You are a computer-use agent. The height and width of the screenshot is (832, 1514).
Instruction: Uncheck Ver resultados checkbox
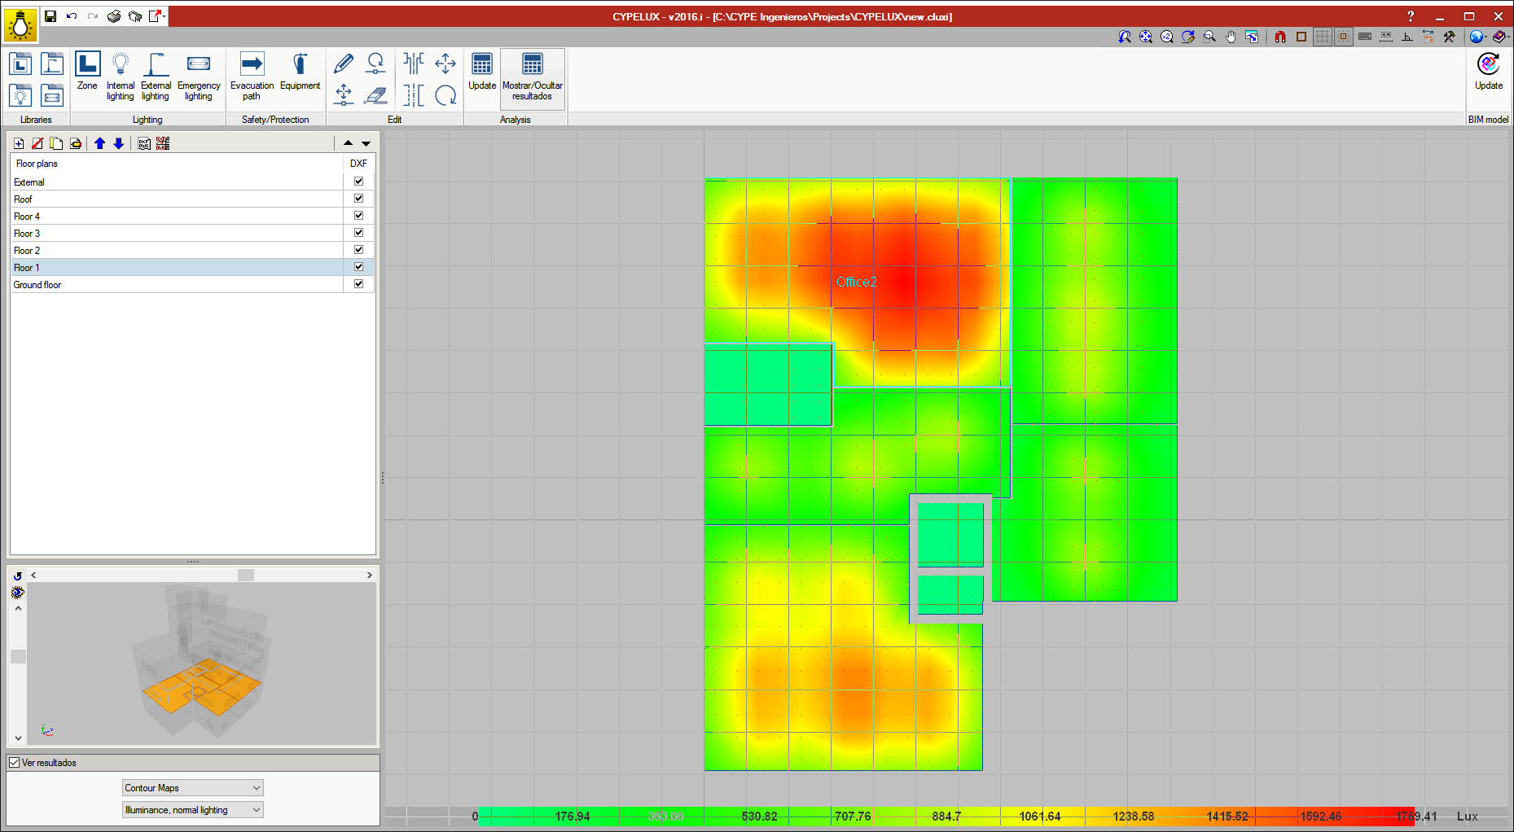(x=15, y=763)
